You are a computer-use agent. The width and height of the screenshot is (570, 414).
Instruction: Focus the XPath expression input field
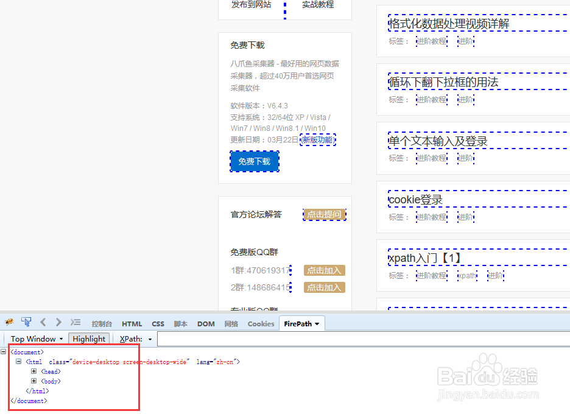(364, 339)
